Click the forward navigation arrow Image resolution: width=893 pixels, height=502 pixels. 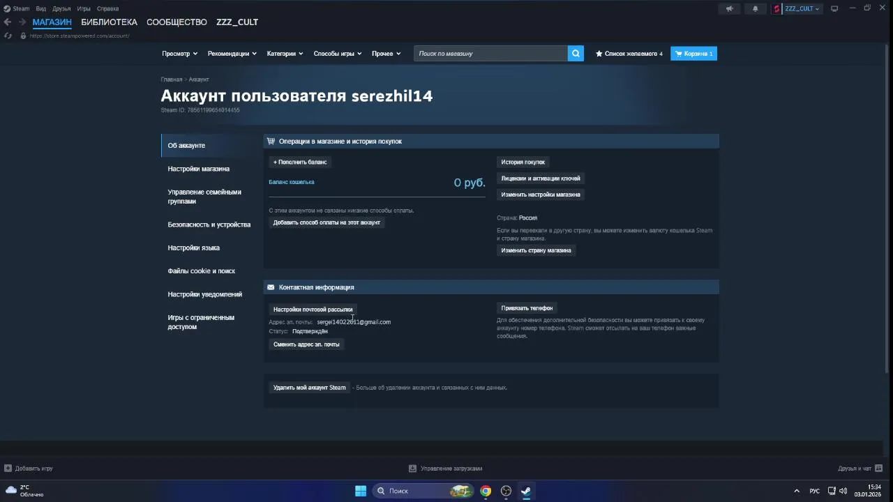point(22,22)
